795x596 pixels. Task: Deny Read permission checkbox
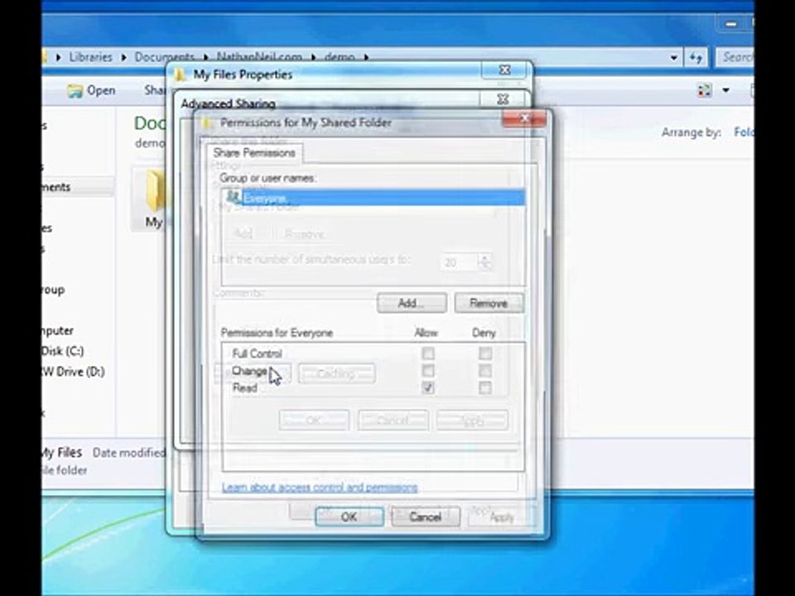[485, 387]
